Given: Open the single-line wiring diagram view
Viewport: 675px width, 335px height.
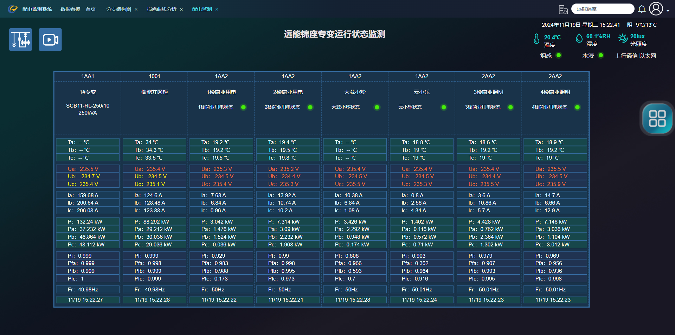Looking at the screenshot, I should [x=20, y=40].
